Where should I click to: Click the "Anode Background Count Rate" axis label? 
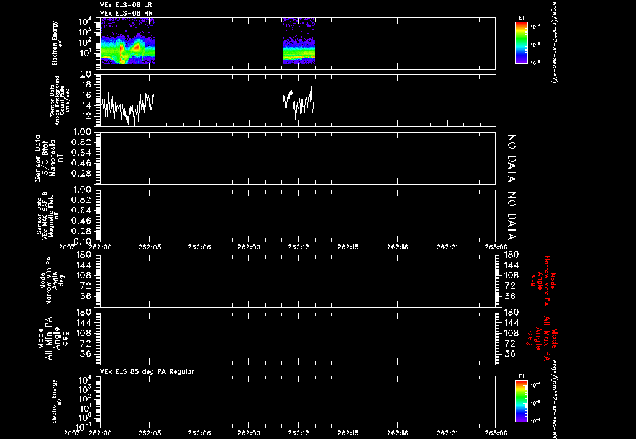pos(59,100)
